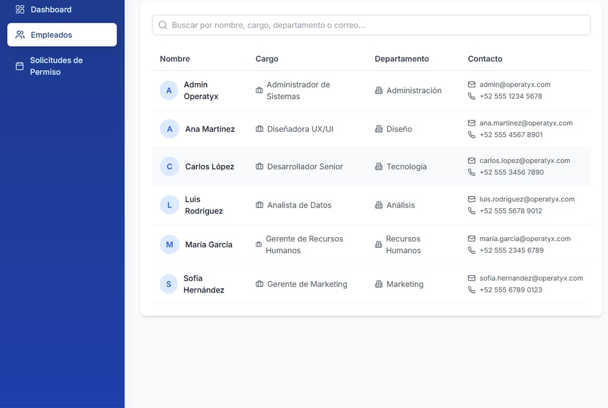This screenshot has height=408, width=608.
Task: Click María García avatar circle
Action: [x=169, y=245]
